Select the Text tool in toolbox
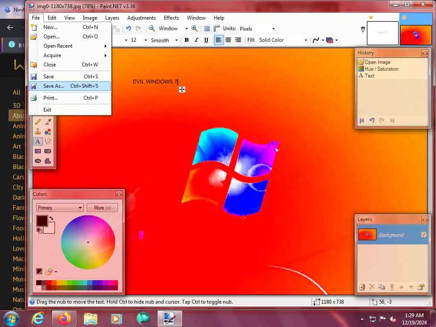The image size is (436, 327). (38, 141)
